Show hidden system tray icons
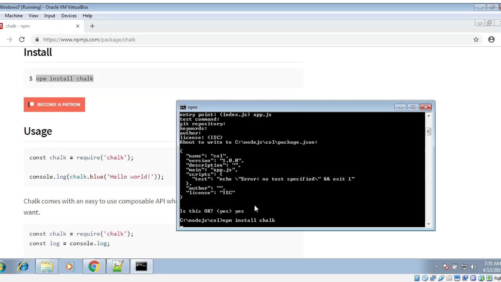501x282 pixels. [436, 267]
